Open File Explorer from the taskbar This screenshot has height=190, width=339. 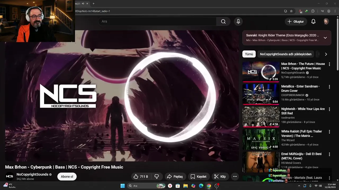[x=185, y=186]
